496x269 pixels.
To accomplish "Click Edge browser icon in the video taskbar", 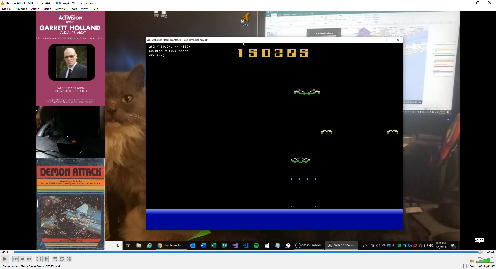I will tap(149, 245).
